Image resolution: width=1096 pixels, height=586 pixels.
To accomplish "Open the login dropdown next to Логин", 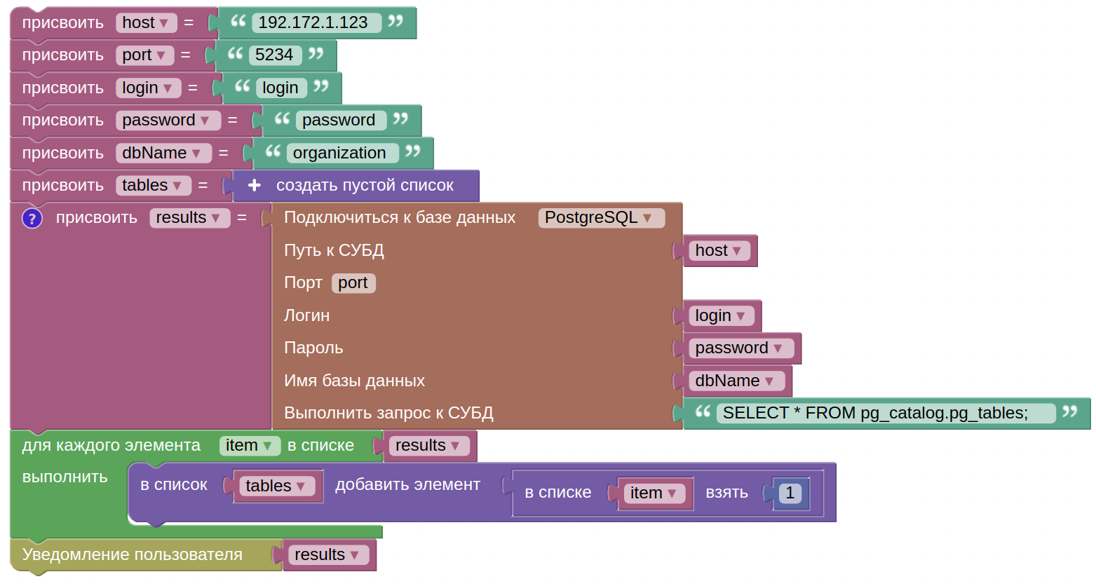I will click(722, 316).
